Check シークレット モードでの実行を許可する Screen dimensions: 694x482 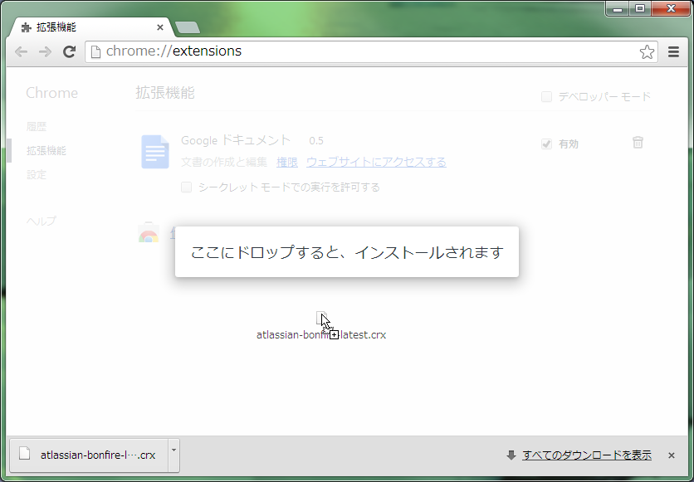click(x=186, y=187)
